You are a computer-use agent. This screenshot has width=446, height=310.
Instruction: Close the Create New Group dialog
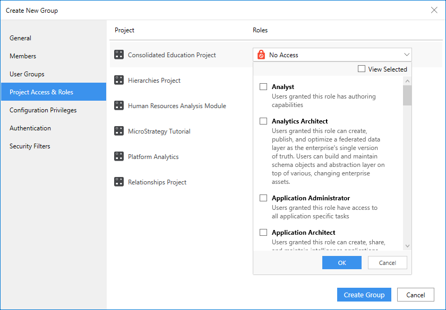click(434, 10)
